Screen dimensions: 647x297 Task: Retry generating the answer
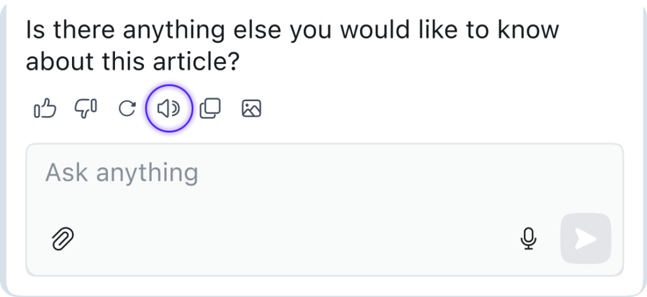tap(128, 109)
